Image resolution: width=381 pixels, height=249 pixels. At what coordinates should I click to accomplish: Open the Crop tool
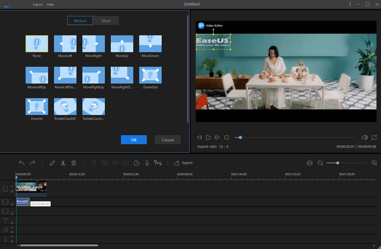click(93, 163)
